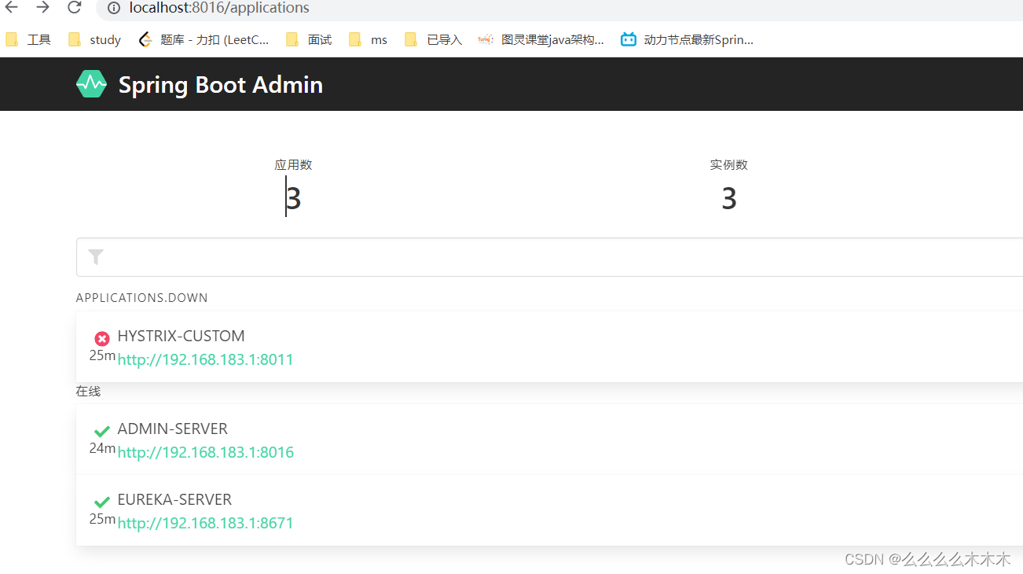
Task: Open link http://192.168.183.1:8016
Action: [206, 452]
